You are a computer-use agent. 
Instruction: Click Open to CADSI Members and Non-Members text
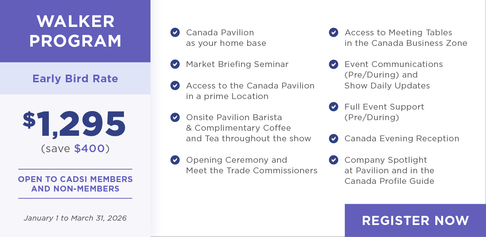coord(75,184)
